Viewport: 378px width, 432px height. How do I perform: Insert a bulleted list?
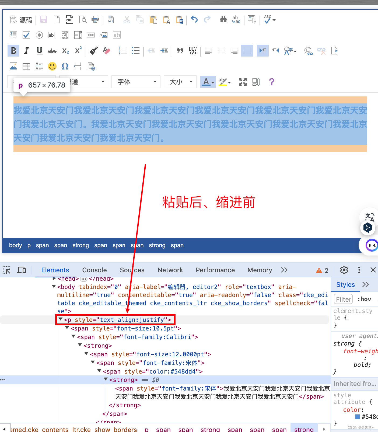[136, 51]
